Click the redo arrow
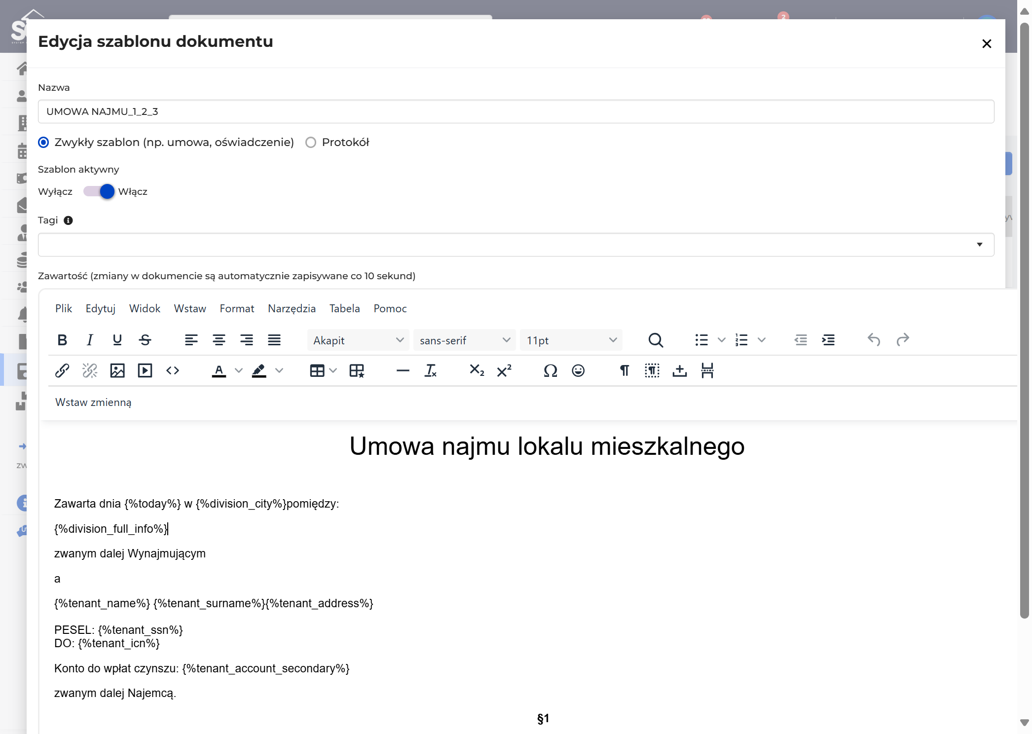Image resolution: width=1032 pixels, height=734 pixels. tap(903, 340)
